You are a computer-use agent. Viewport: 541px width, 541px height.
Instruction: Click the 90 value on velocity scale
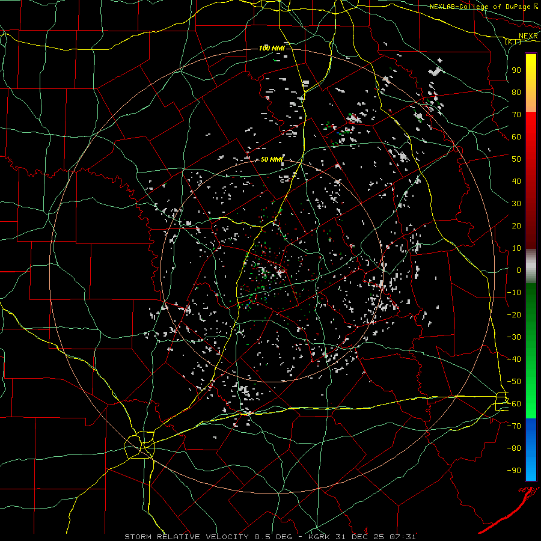516,70
